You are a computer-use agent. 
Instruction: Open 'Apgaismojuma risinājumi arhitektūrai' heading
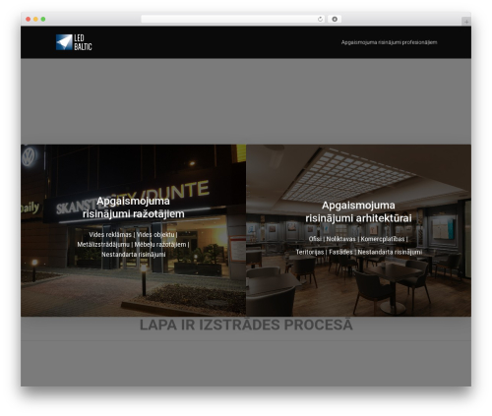point(358,211)
